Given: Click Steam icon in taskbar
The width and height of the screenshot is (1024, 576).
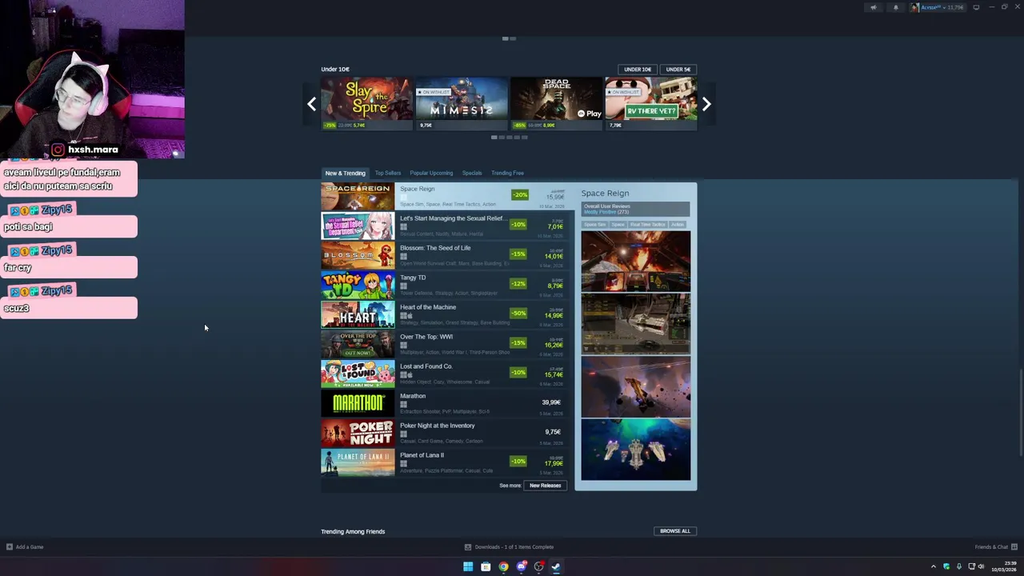Looking at the screenshot, I should point(557,566).
